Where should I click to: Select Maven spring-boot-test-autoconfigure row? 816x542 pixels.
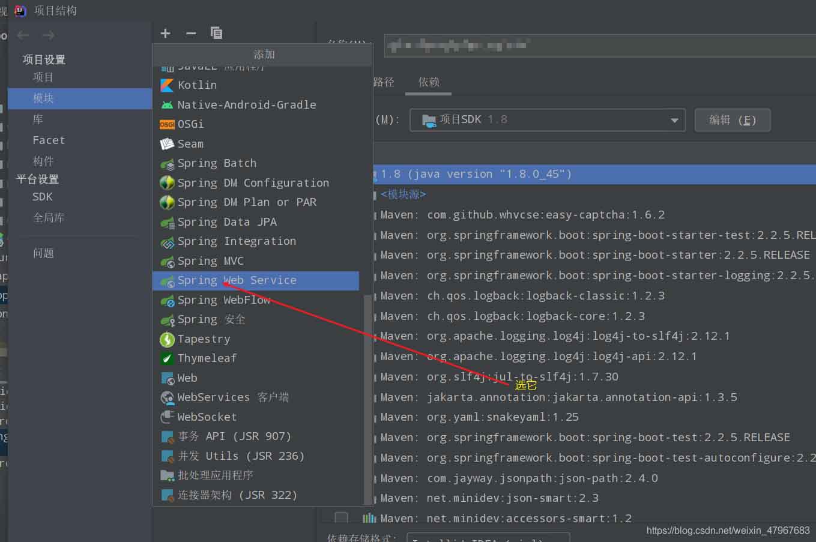(x=594, y=458)
